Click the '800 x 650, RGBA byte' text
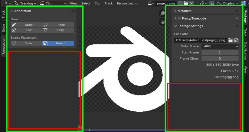The height and width of the screenshot is (132, 249). point(222,65)
